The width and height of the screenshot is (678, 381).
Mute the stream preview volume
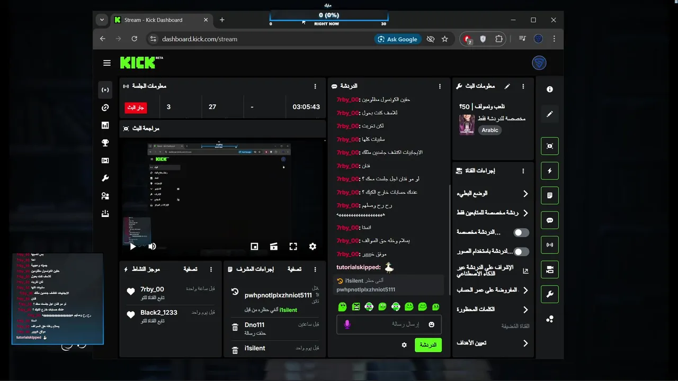tap(152, 246)
